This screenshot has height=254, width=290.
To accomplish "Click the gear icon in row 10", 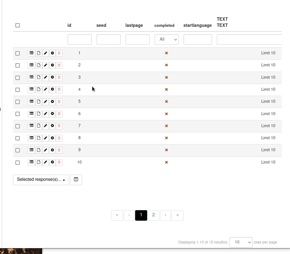I will pos(52,162).
